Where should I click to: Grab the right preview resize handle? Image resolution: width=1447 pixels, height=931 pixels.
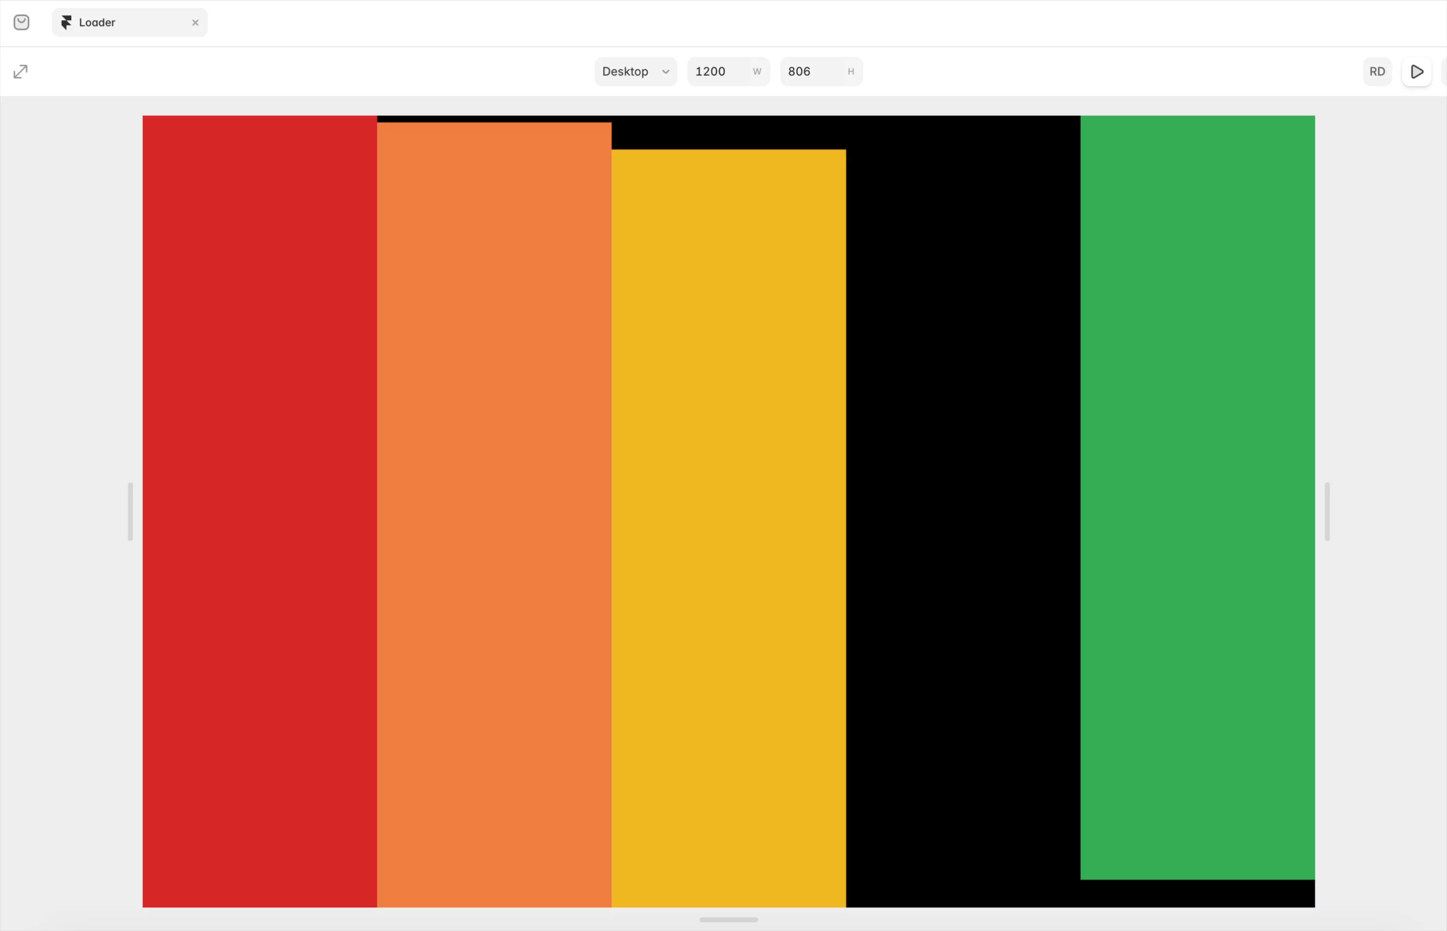(1327, 511)
